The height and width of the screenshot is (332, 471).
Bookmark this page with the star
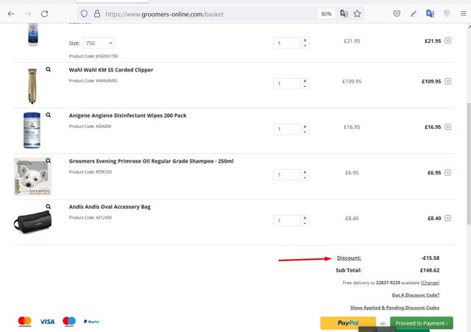click(357, 13)
